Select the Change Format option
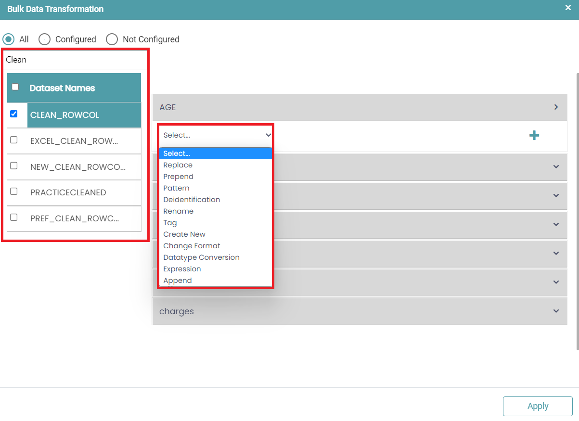Screen dimensions: 579x421 (192, 246)
